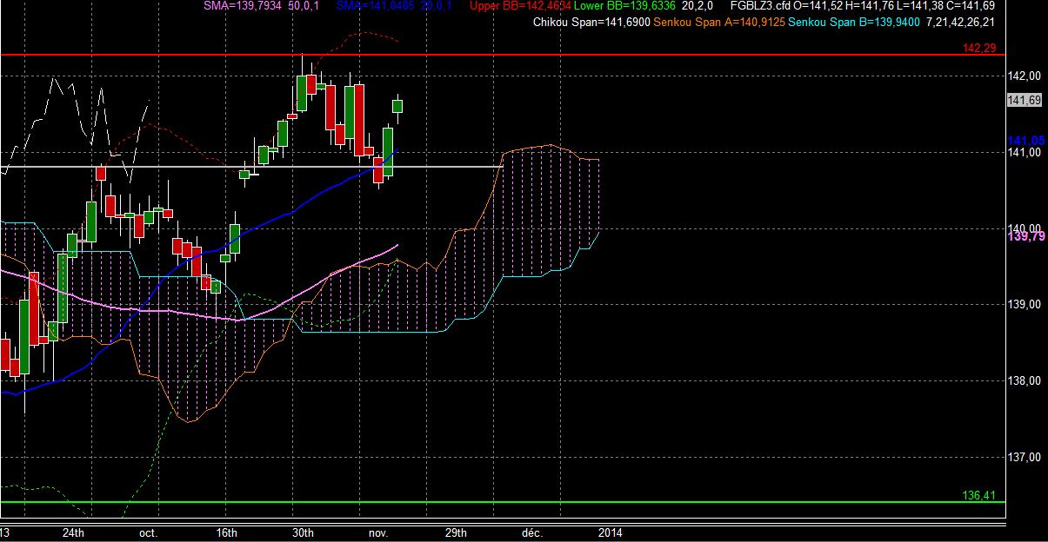Image resolution: width=1048 pixels, height=542 pixels.
Task: Click the 141,00 price axis label
Action: (x=1024, y=153)
